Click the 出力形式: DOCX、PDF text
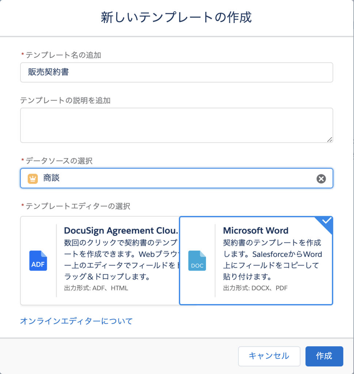Screen dimensions: 354x374 click(x=255, y=288)
